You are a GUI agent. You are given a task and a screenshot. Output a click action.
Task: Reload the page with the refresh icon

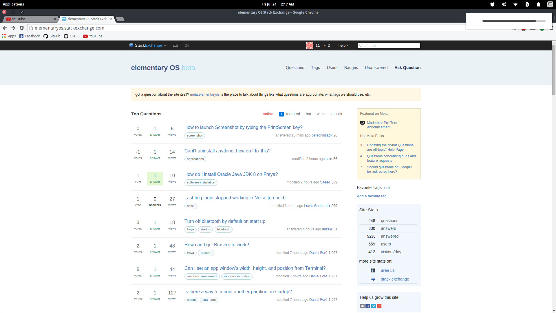(x=21, y=28)
